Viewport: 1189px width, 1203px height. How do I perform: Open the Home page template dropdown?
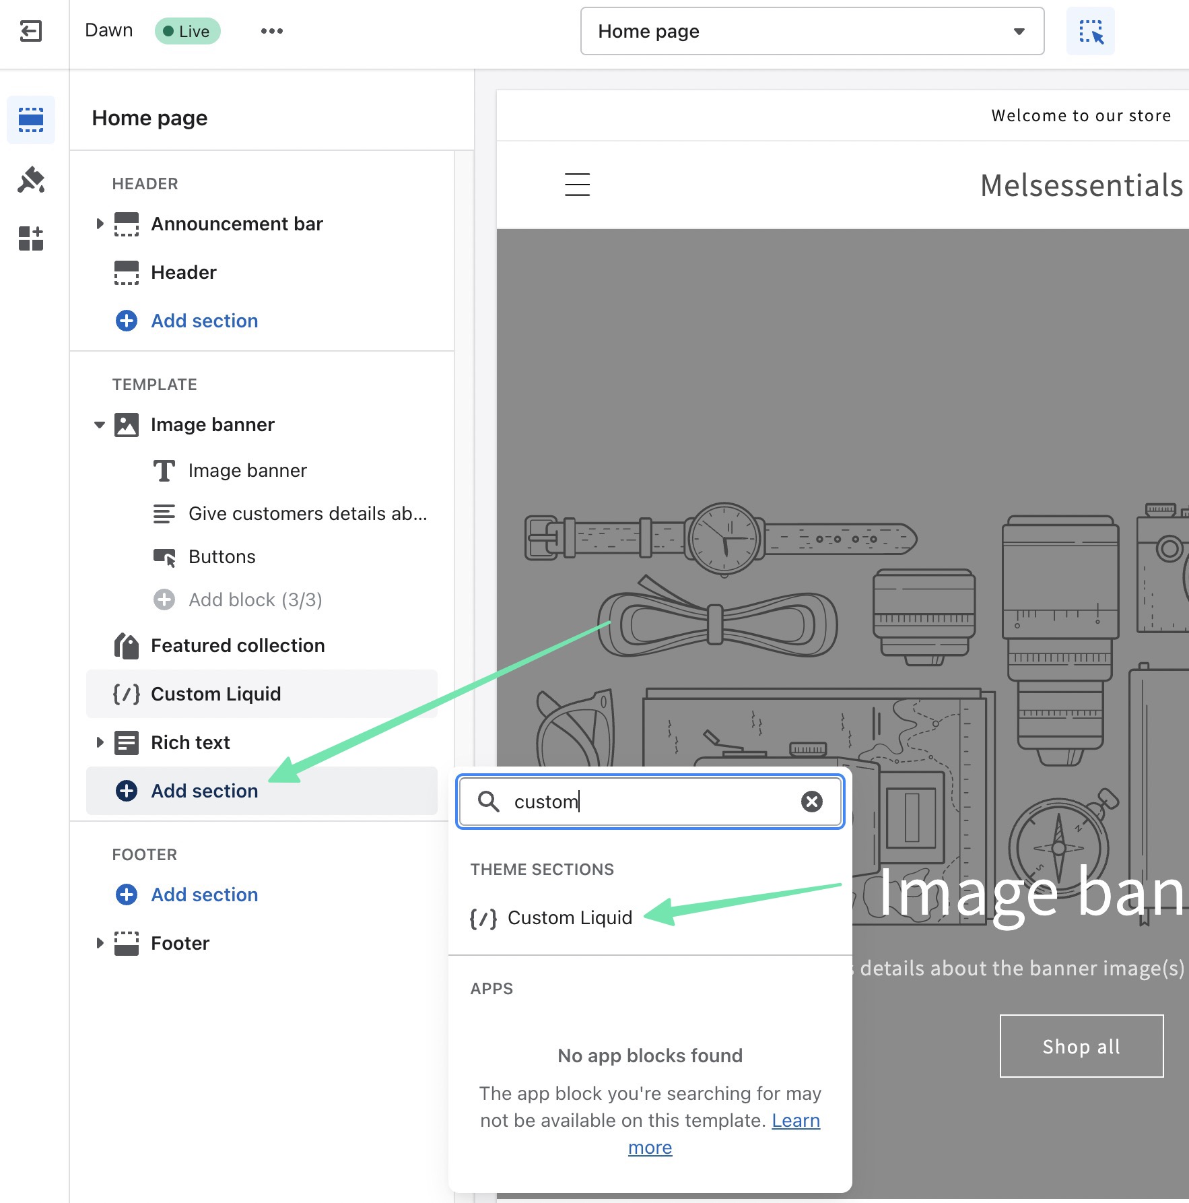click(812, 31)
